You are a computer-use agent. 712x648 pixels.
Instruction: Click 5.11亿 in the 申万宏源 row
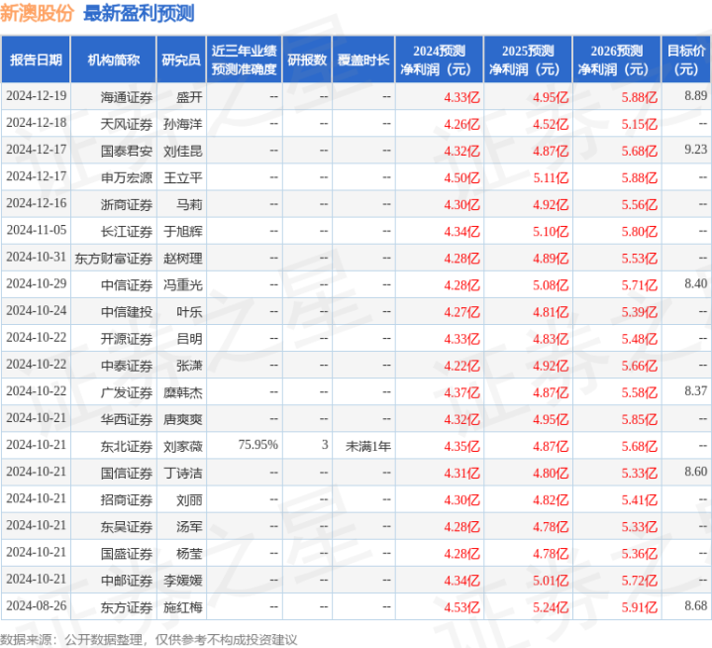coord(551,177)
